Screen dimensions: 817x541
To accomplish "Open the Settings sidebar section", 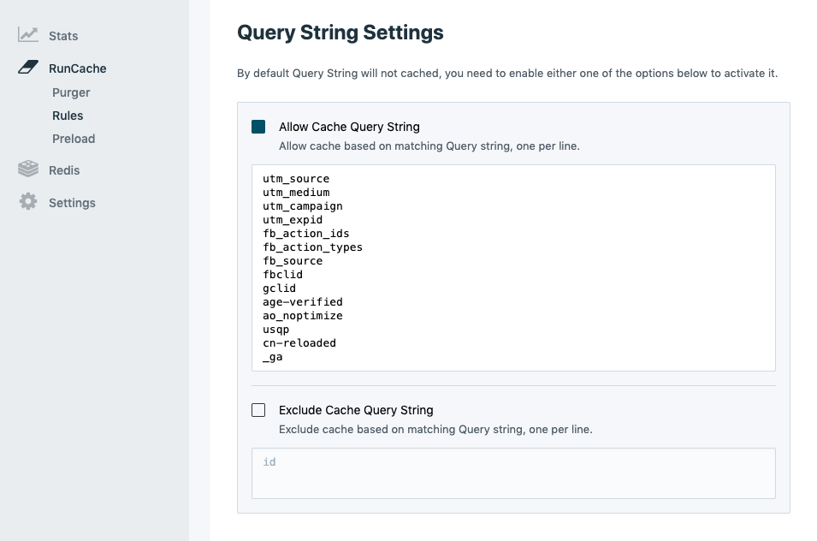I will pos(72,203).
